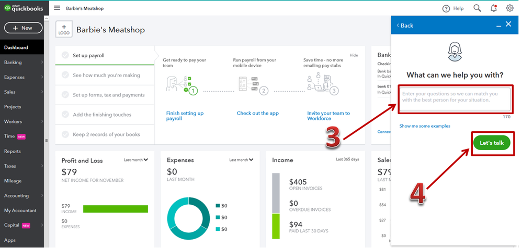Hide the setup guide panel

(x=354, y=55)
